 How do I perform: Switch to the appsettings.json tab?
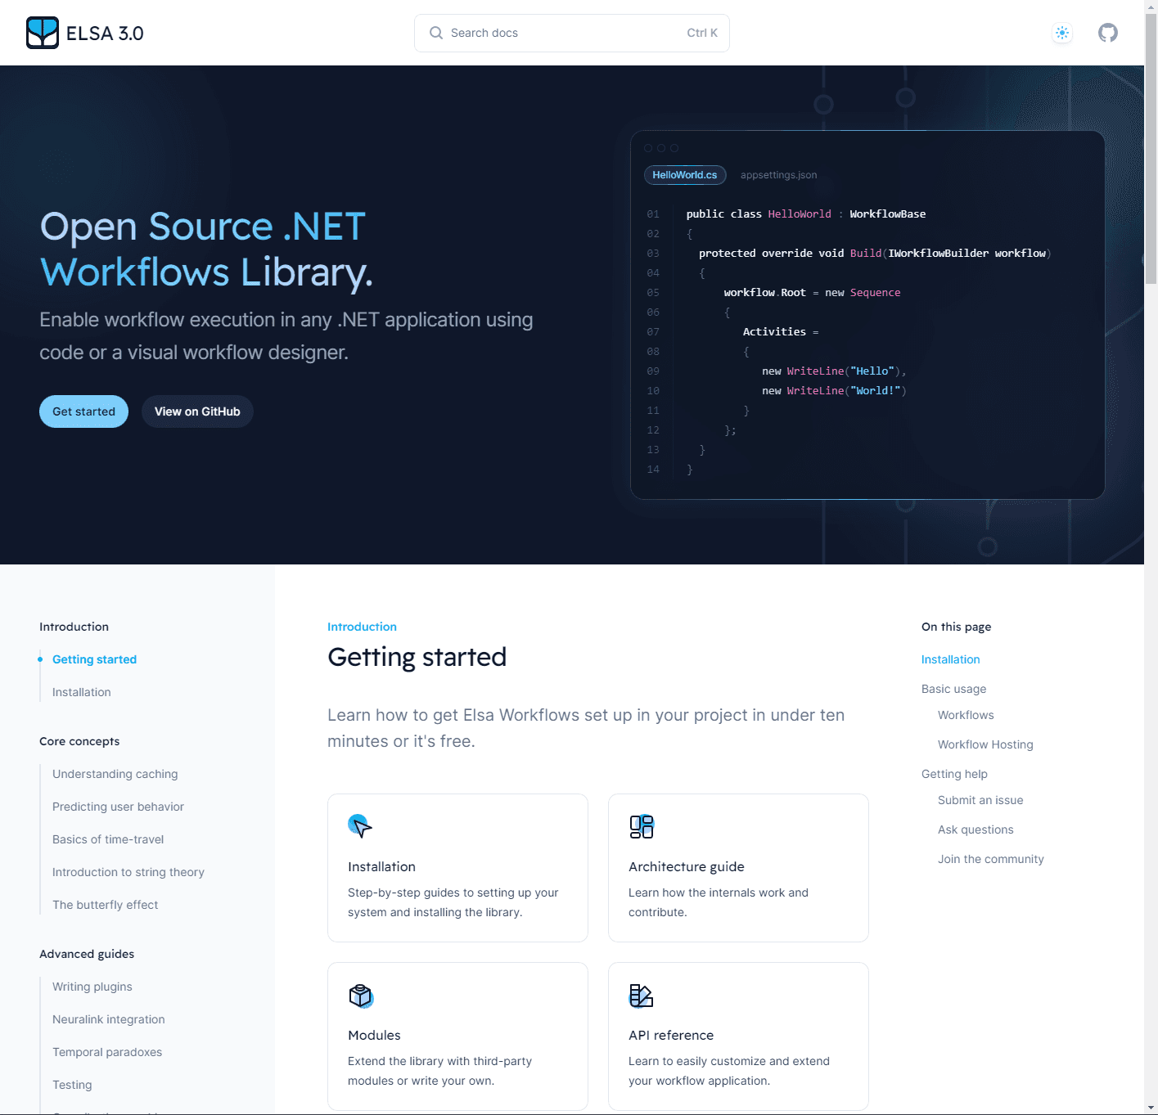(778, 175)
